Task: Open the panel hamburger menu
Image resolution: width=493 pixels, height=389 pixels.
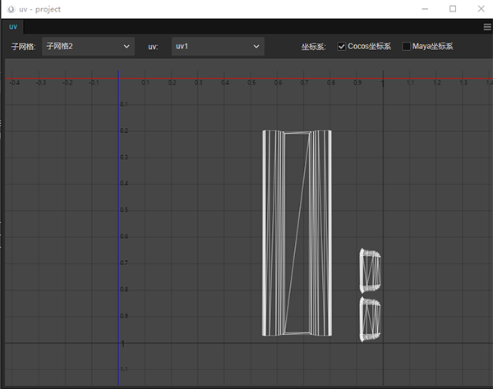Action: tap(487, 27)
